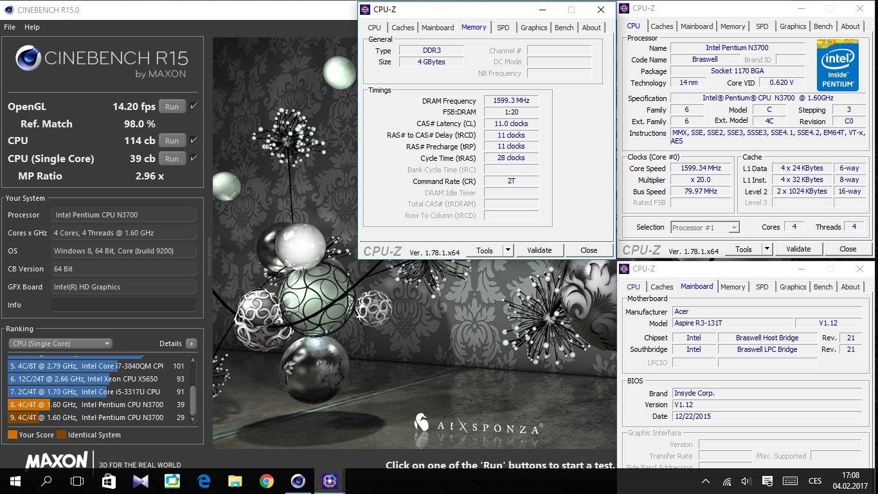Click the Intel Pentium logo in CPU-Z

tap(838, 65)
